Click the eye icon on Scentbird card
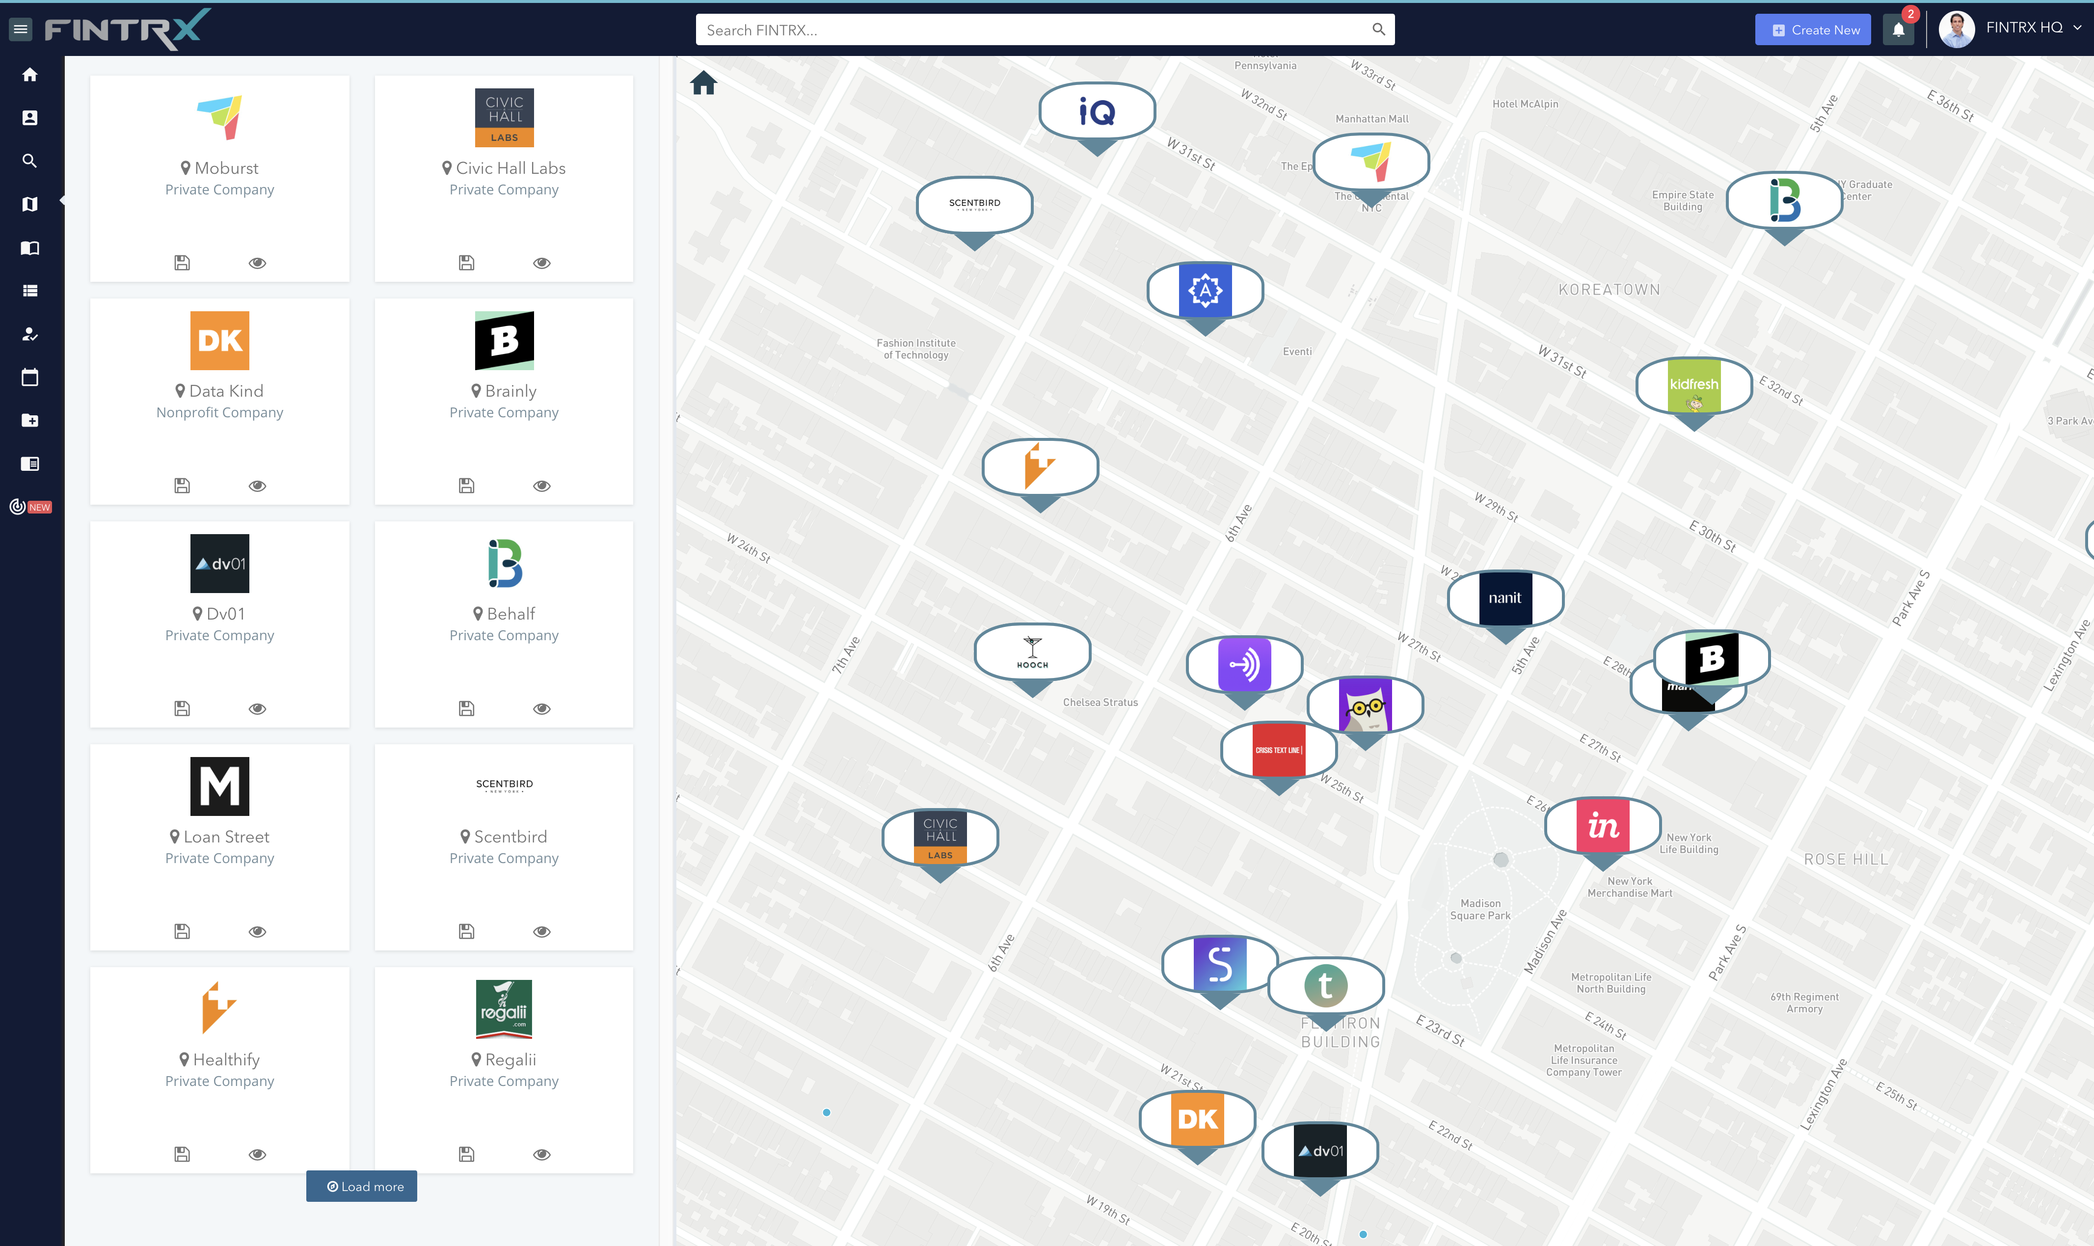2094x1246 pixels. point(542,931)
